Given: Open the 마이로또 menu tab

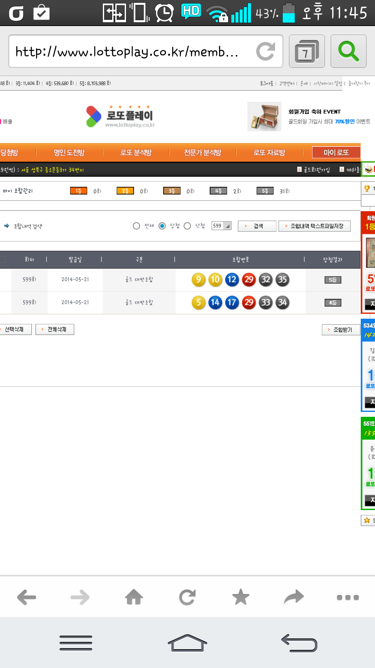Looking at the screenshot, I should [x=336, y=152].
